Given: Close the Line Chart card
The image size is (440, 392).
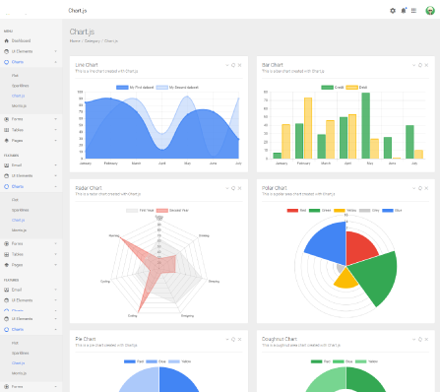Looking at the screenshot, I should (x=239, y=65).
